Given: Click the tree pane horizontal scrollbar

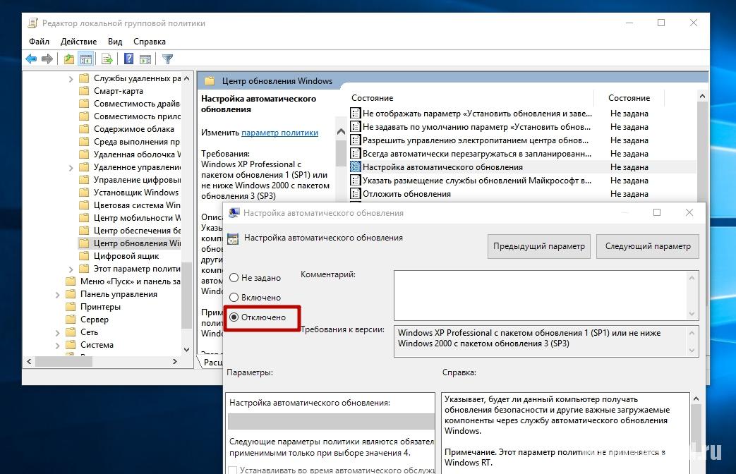Looking at the screenshot, I should (x=106, y=361).
